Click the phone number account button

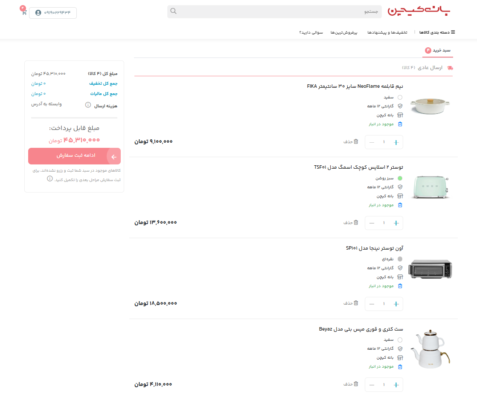pos(53,13)
